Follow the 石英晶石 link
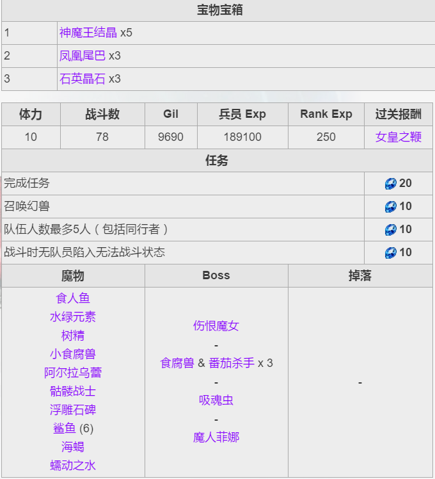The image size is (435, 479). (83, 79)
